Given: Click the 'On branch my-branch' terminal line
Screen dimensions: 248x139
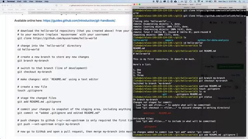Looking at the screenshot, I should pyautogui.click(x=145, y=100).
